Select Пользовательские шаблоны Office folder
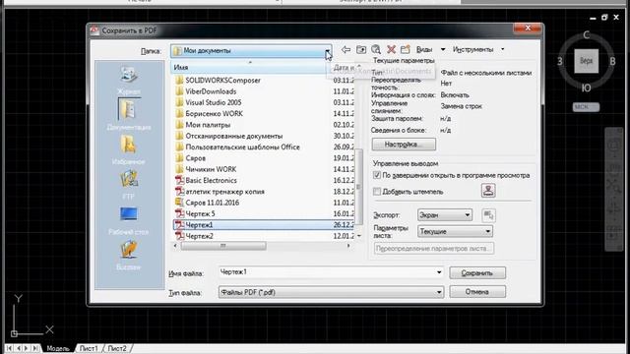Screen dimensions: 630x354 pos(242,147)
